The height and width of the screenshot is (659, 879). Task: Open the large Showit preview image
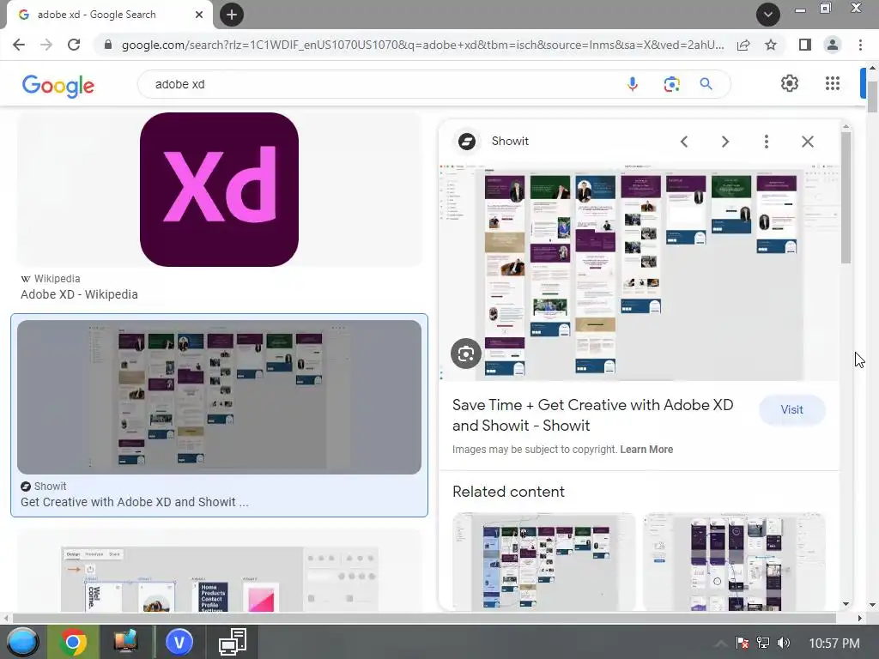point(639,273)
